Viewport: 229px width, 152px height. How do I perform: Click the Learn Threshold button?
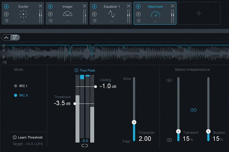point(27,137)
